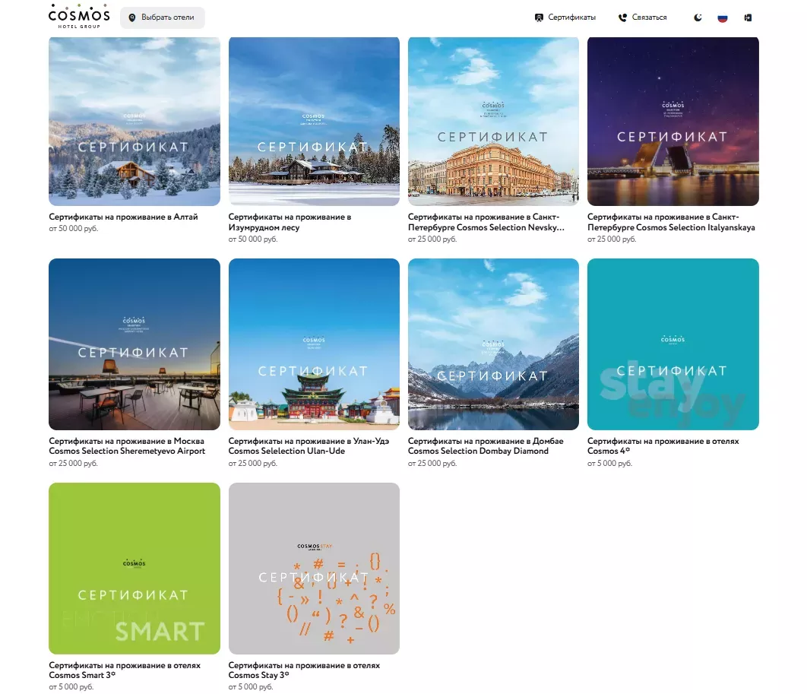Viewport: 807px width, 694px height.
Task: Click the Cosmos Selection Nevsky certificate title
Action: 486,223
